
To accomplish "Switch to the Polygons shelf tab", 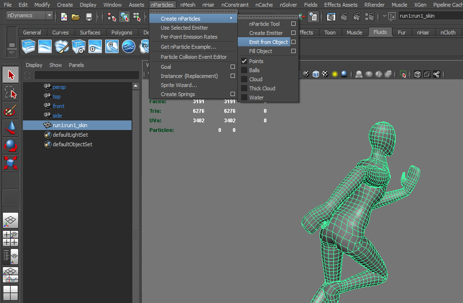I will (x=121, y=32).
